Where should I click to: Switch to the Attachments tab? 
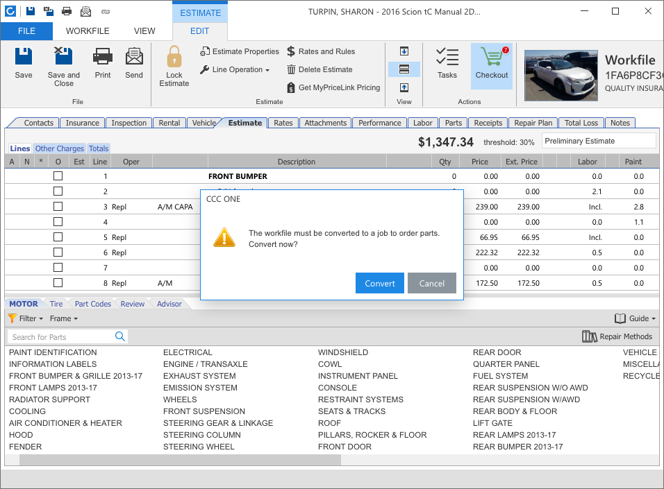coord(325,123)
